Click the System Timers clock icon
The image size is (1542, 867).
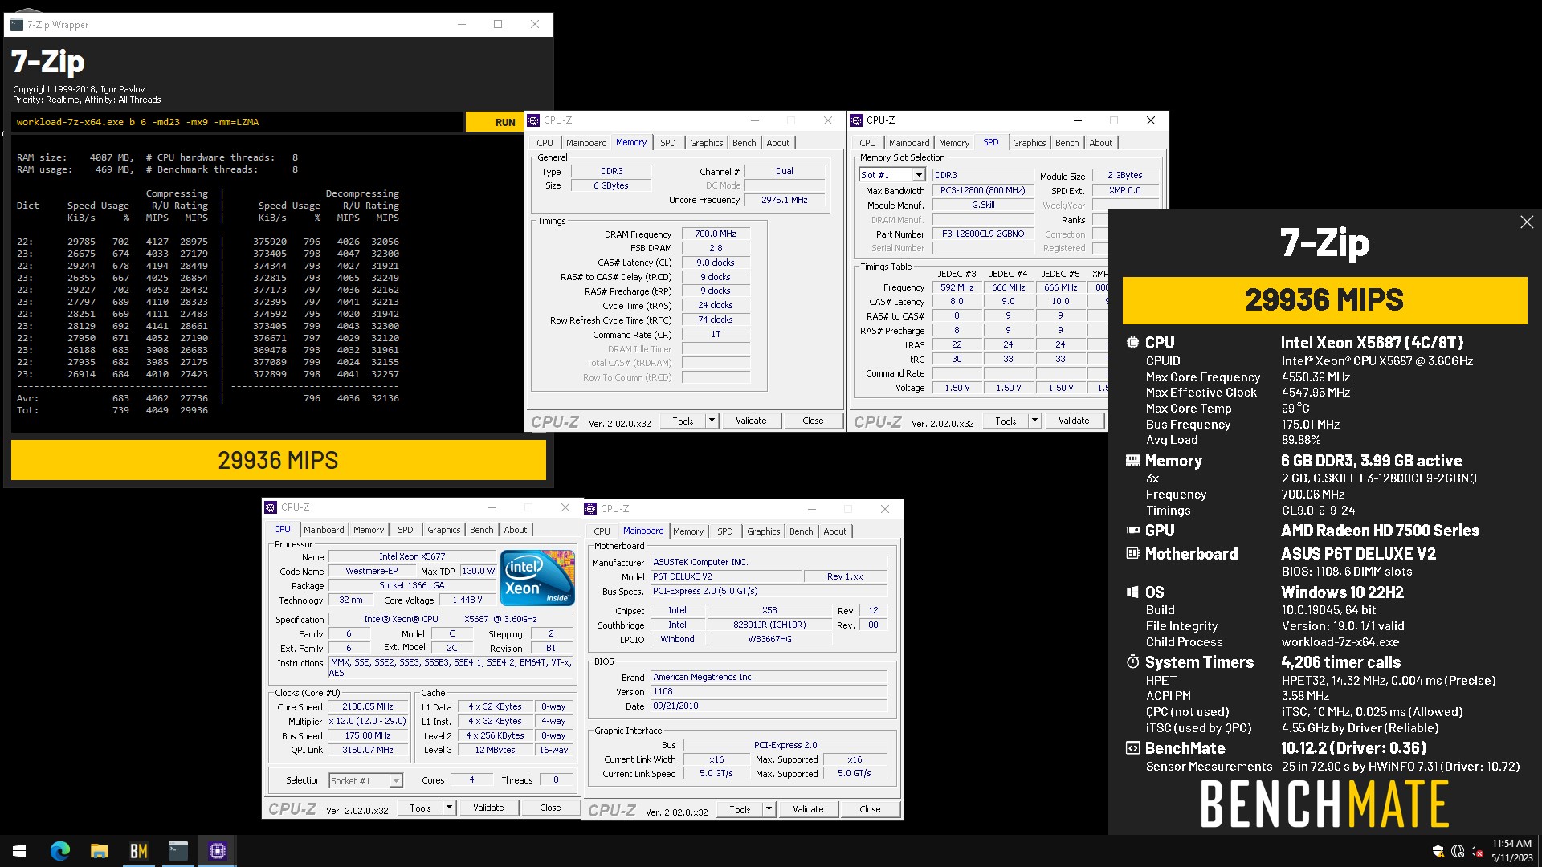pyautogui.click(x=1132, y=661)
